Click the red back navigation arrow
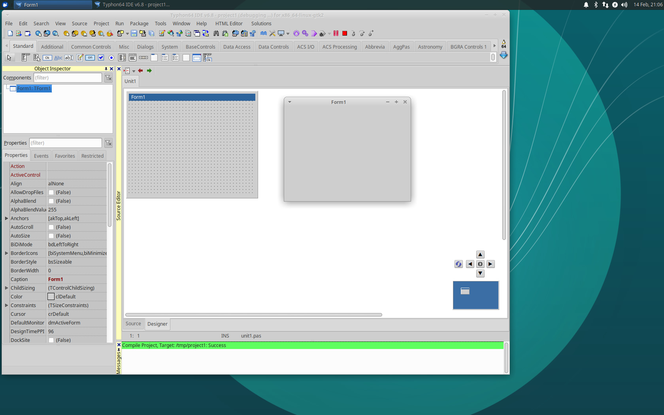The height and width of the screenshot is (415, 664). [x=140, y=71]
